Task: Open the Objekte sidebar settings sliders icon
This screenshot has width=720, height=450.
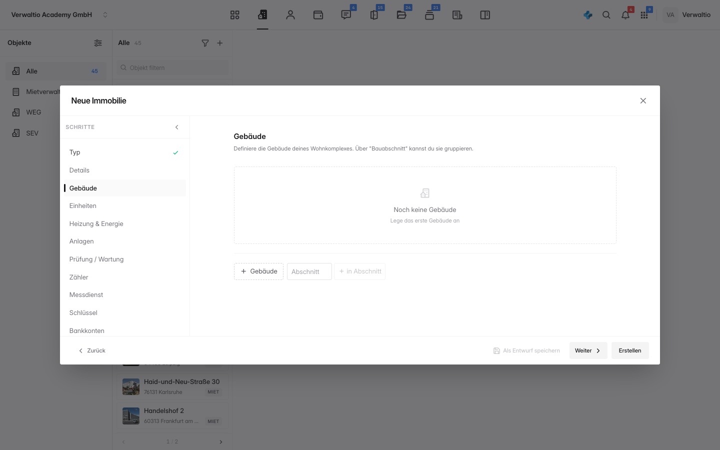Action: (98, 43)
